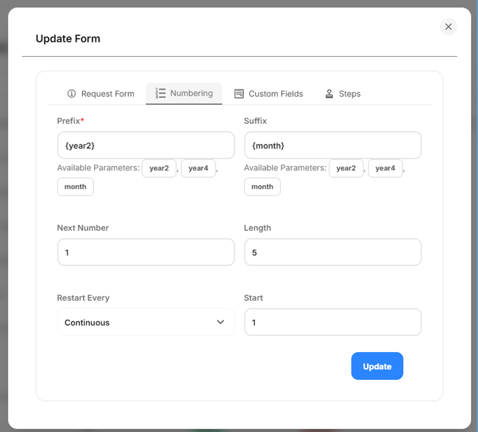
Task: Click the stamp icon beside Steps
Action: click(329, 94)
